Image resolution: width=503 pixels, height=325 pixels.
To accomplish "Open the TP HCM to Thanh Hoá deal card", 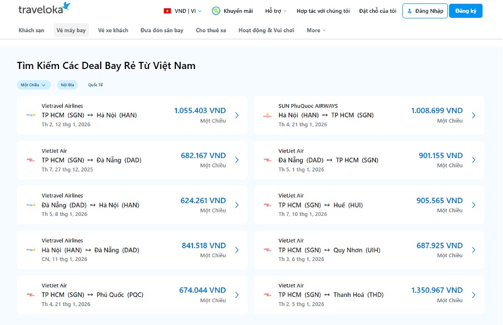I will click(x=369, y=294).
